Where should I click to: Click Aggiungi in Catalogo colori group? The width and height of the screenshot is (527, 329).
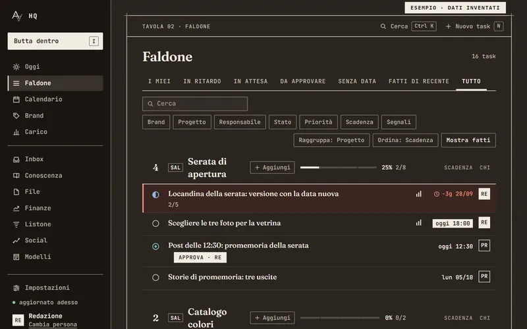pyautogui.click(x=272, y=318)
